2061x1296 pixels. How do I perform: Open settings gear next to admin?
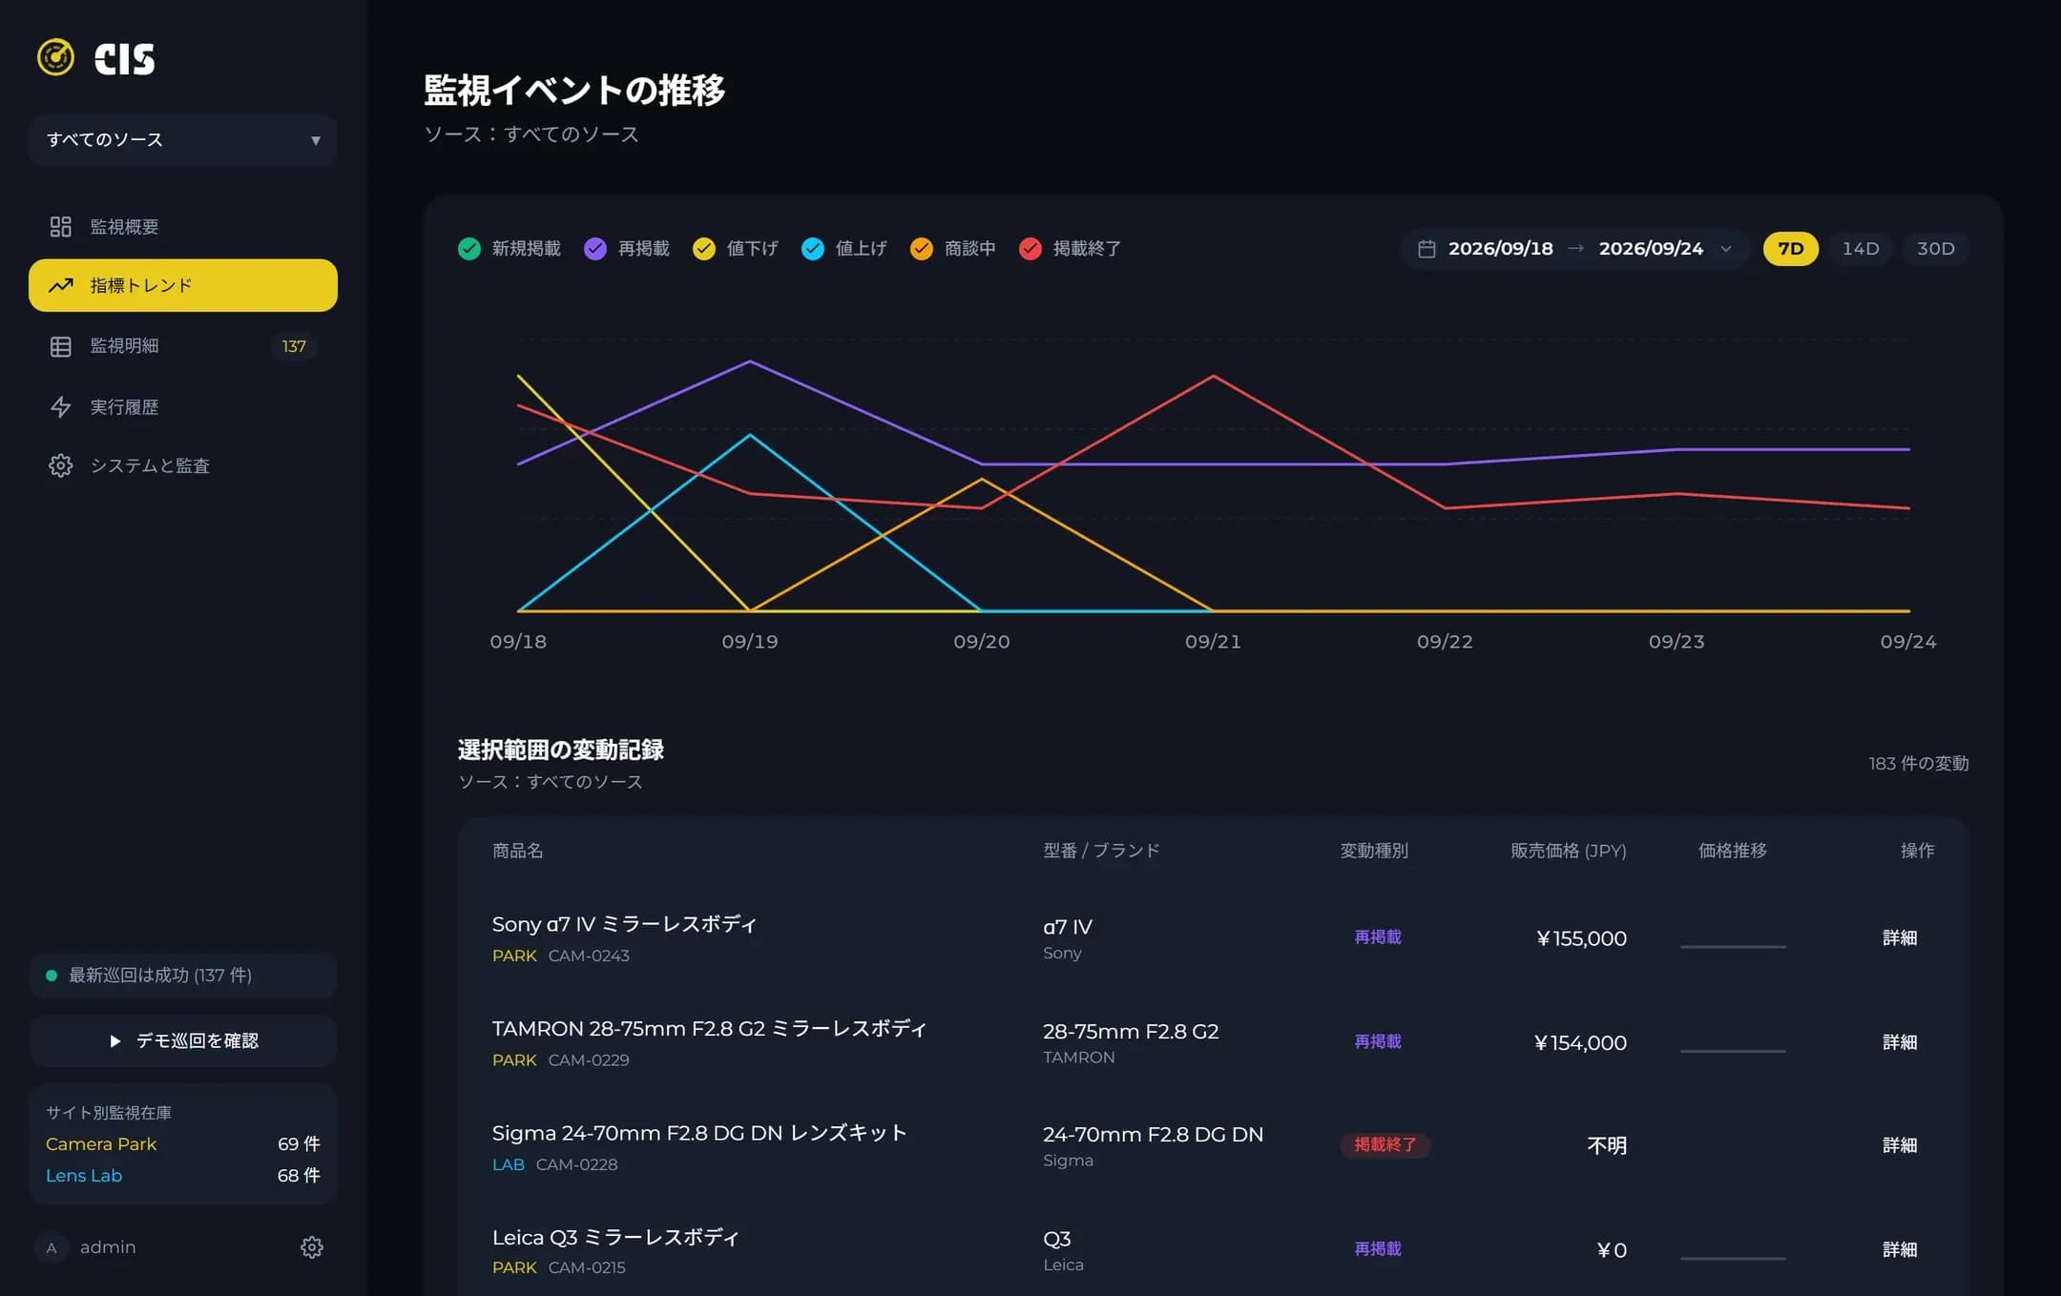(312, 1247)
